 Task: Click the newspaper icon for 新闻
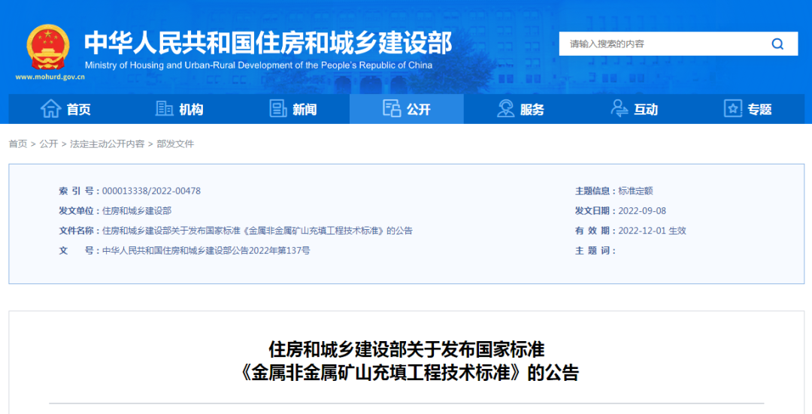[x=278, y=109]
